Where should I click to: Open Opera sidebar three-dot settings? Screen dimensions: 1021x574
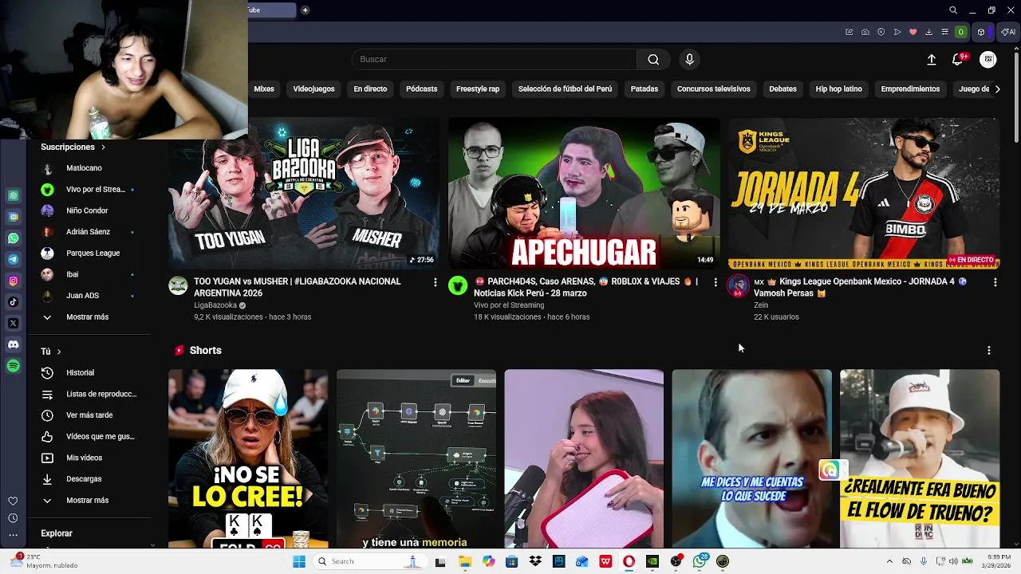click(x=13, y=535)
